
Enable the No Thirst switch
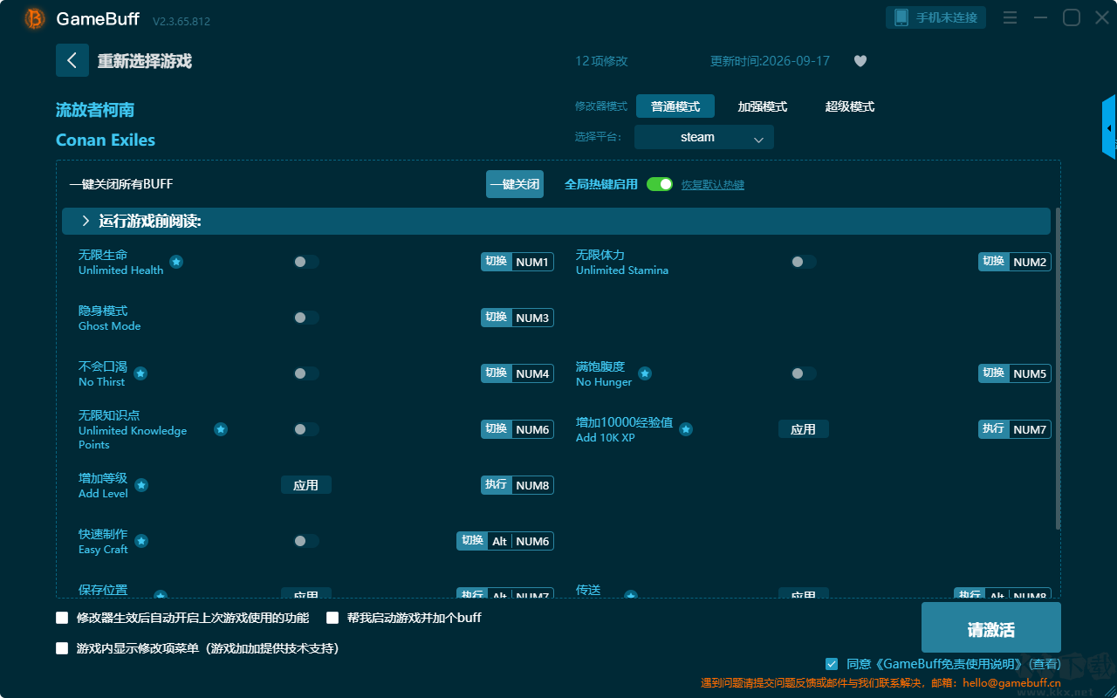pos(305,373)
